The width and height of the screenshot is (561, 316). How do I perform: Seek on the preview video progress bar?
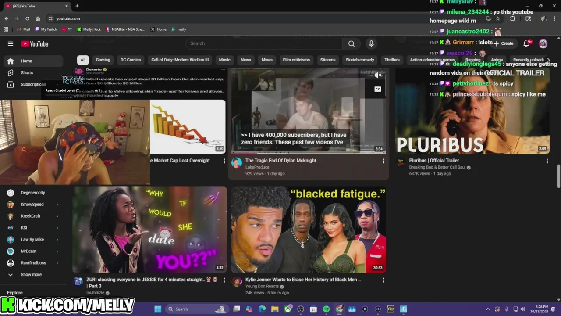[309, 153]
